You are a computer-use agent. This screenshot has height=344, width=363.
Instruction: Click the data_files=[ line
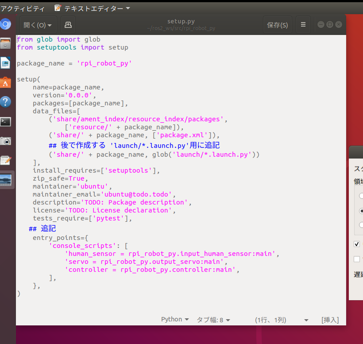[x=56, y=111]
